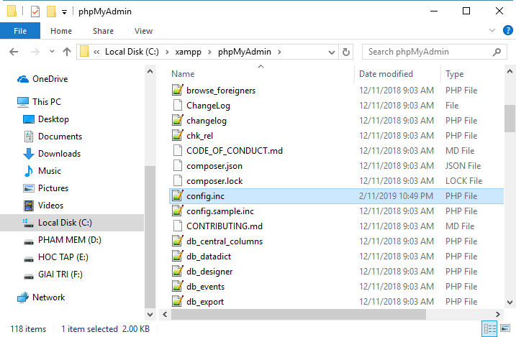Image resolution: width=516 pixels, height=337 pixels.
Task: Click the Search phpMyAdmin field
Action: 434,52
